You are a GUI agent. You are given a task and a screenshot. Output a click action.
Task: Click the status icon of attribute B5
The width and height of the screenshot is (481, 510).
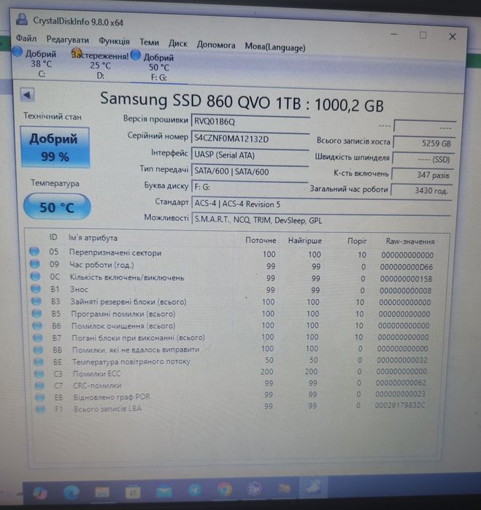tap(36, 314)
